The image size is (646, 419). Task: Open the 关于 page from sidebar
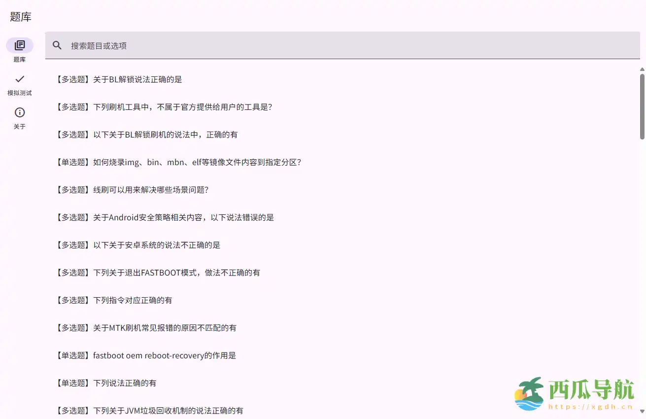click(20, 118)
